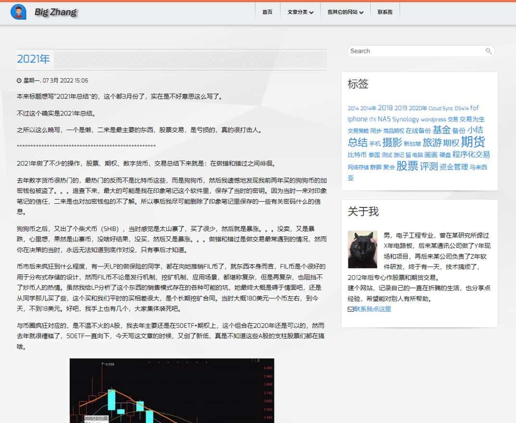Viewport: 516px width, 423px height.
Task: Open the ITX tag
Action: point(373,120)
